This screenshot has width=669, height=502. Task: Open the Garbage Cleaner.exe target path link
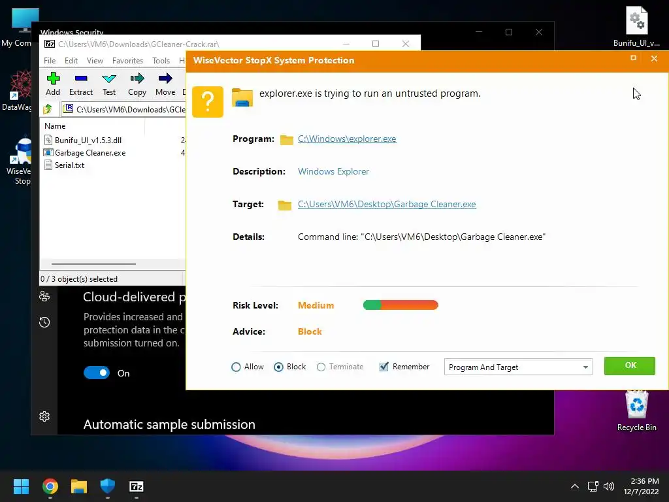tap(387, 204)
